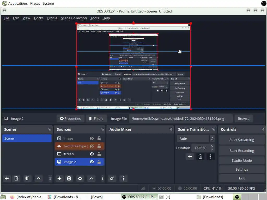Increase transition duration with up arrow

pos(211,146)
